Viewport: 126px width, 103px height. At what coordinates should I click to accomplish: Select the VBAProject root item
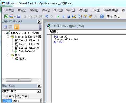(25, 33)
